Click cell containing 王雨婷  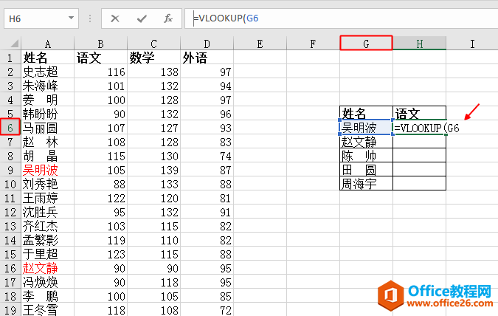[48, 198]
